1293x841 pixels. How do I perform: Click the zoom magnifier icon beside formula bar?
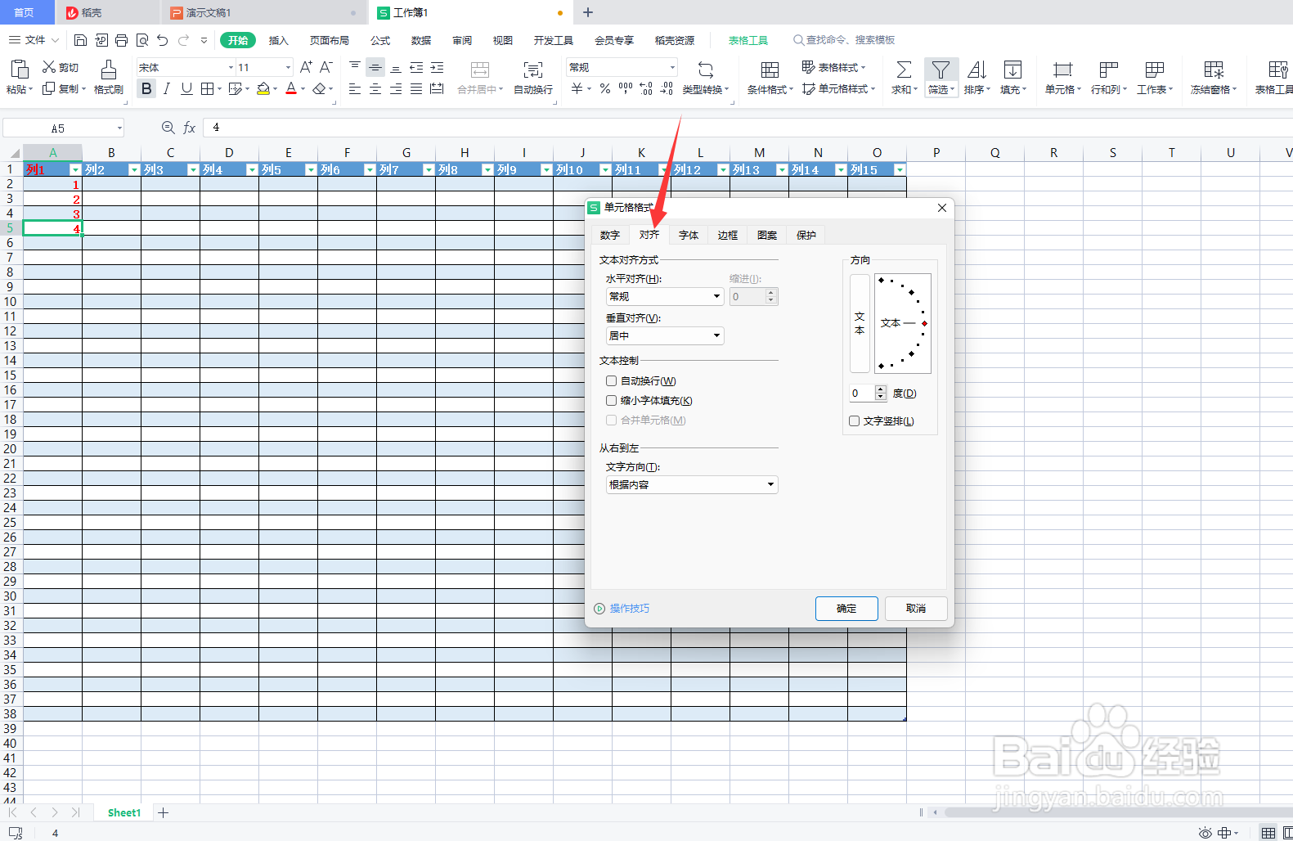(168, 128)
